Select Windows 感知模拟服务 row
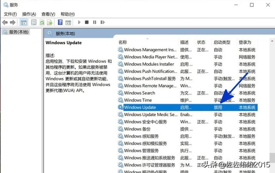Screen dimensions: 275x173 click(x=187, y=143)
